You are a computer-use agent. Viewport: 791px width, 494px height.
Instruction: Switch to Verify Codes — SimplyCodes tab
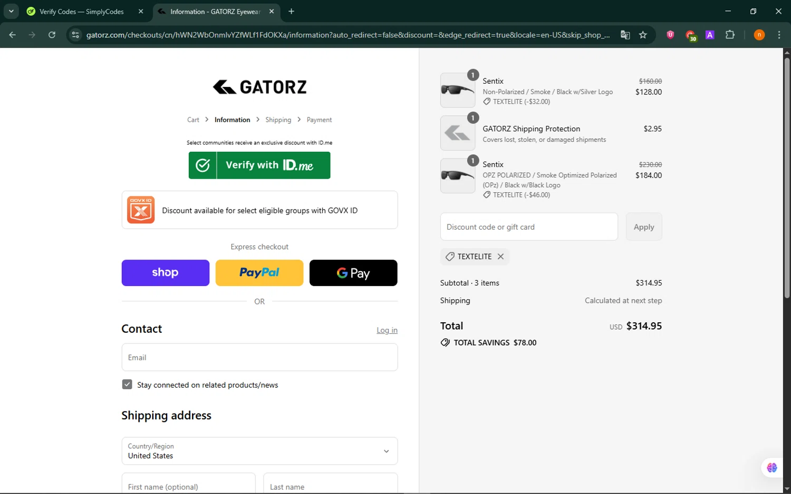pyautogui.click(x=81, y=12)
